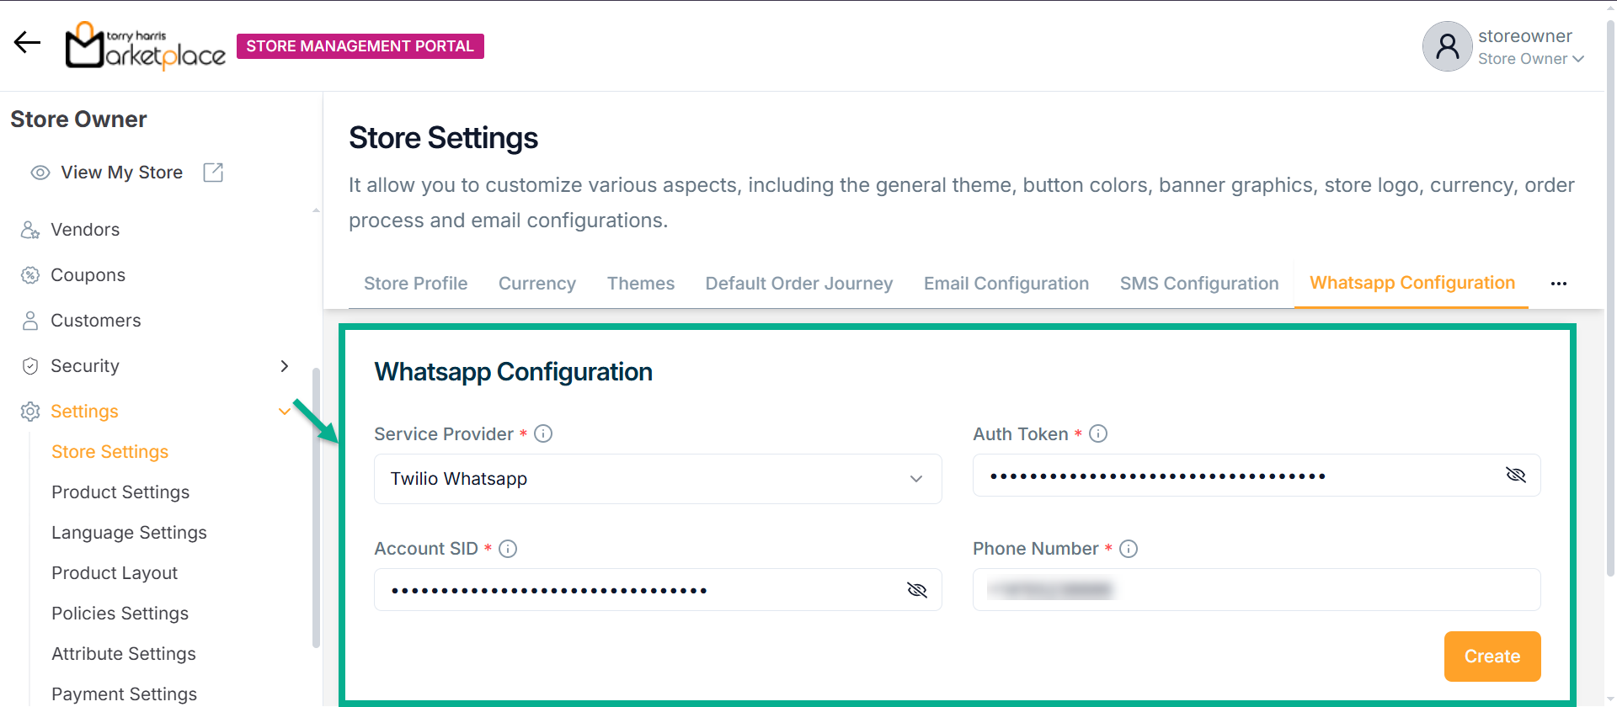
Task: Click the Torry Harris Marketplace logo
Action: click(x=146, y=46)
